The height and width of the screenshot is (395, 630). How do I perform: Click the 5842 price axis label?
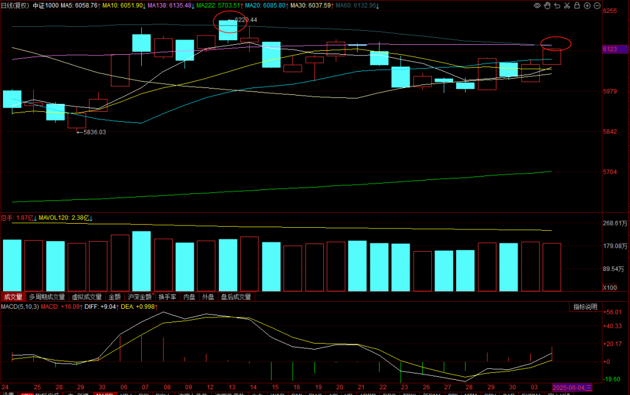[x=610, y=132]
